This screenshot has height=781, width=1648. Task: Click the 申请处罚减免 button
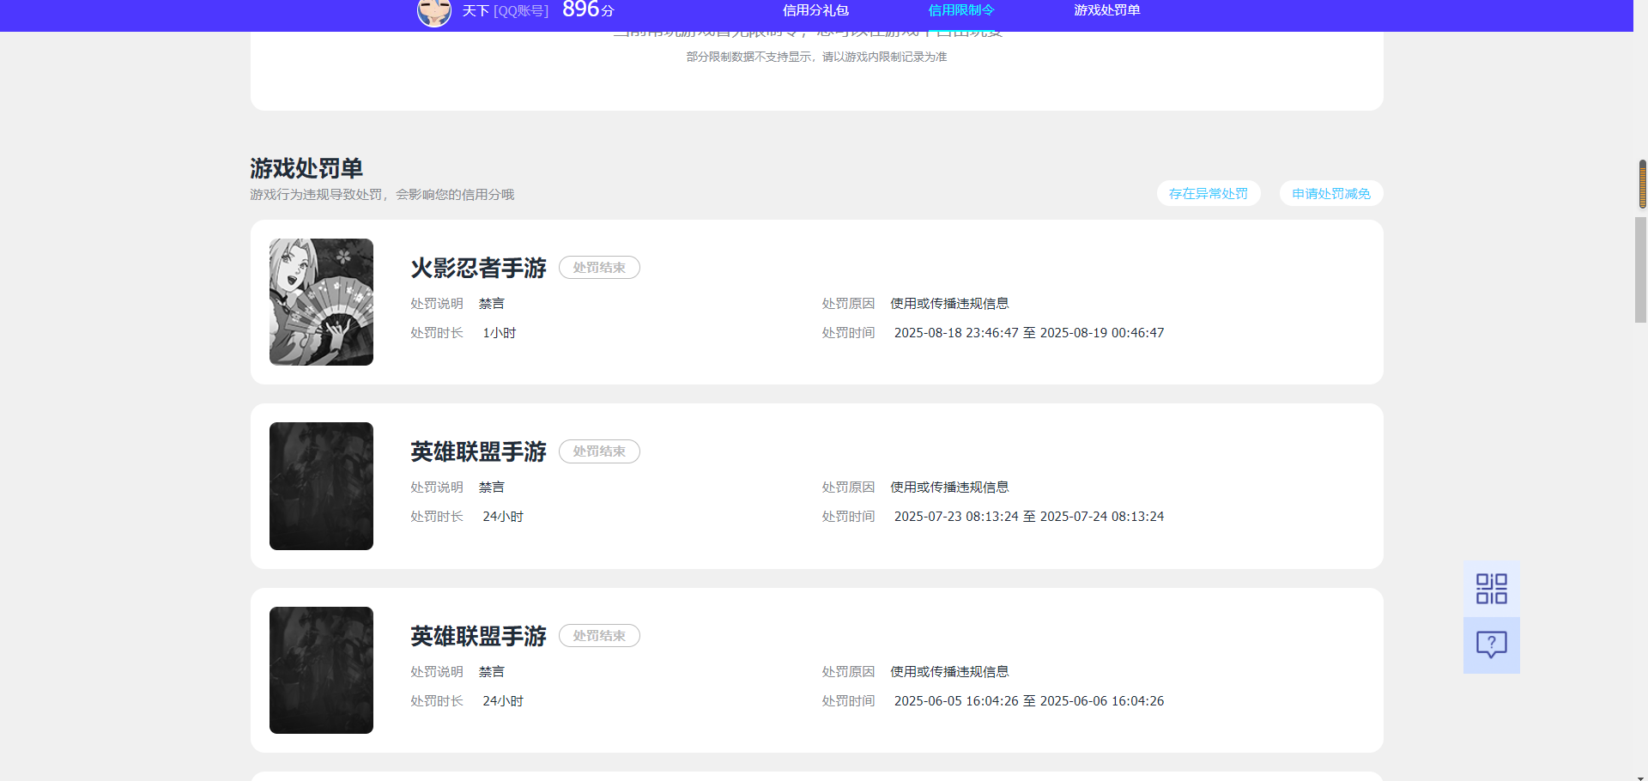pyautogui.click(x=1331, y=193)
